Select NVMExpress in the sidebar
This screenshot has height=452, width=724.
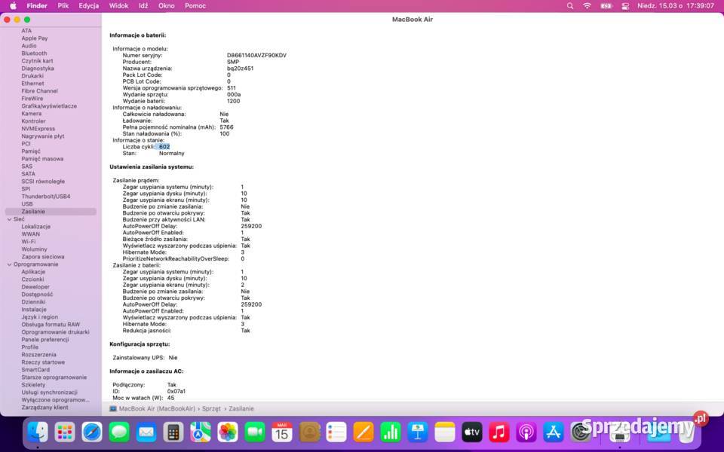38,129
